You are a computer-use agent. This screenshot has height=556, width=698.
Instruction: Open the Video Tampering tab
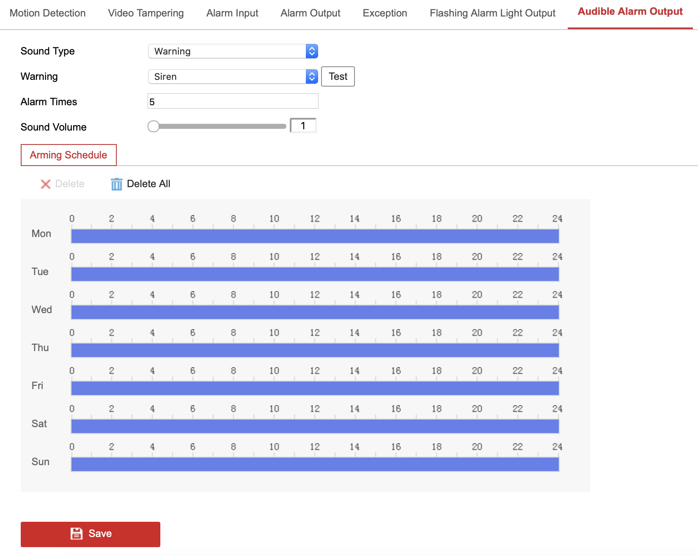tap(146, 13)
